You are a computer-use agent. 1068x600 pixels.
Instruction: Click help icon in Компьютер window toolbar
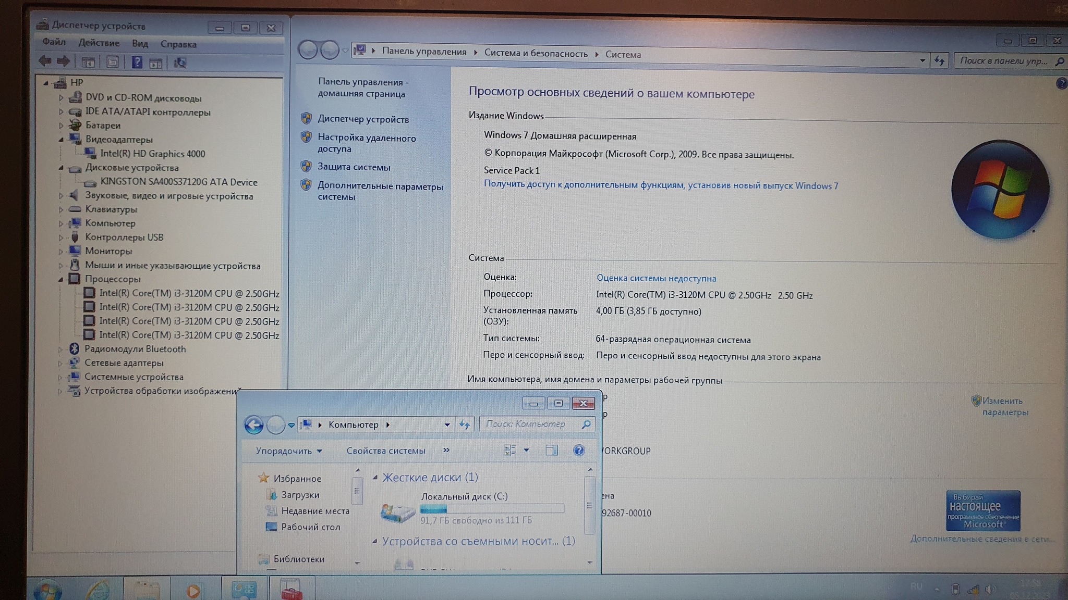pyautogui.click(x=579, y=451)
